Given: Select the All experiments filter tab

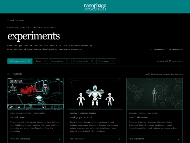Looking at the screenshot, I should 20,61.
